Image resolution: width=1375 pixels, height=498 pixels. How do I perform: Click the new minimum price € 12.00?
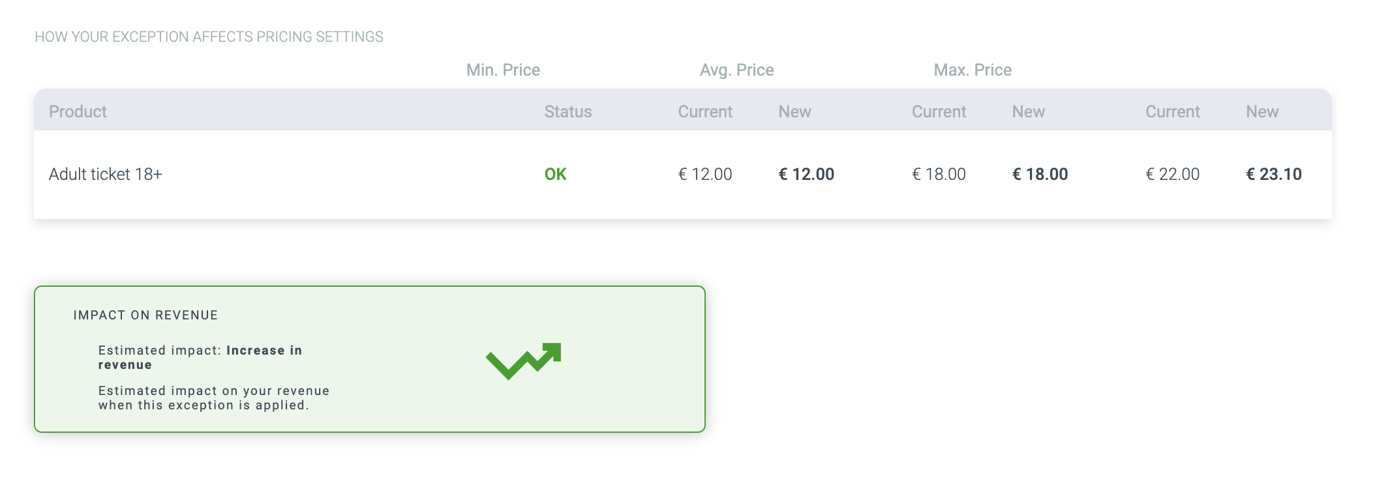coord(806,174)
